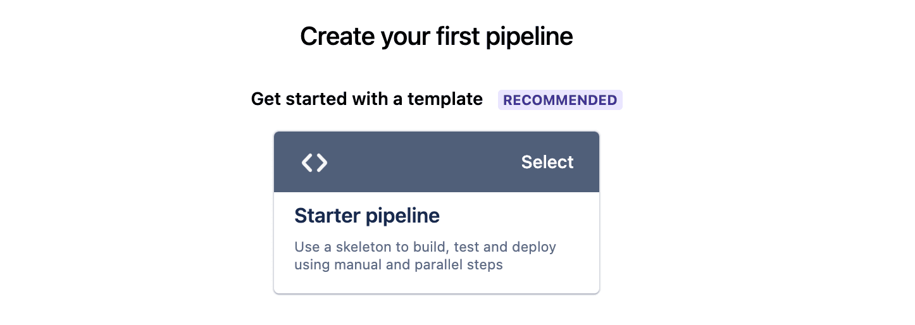Click the word 'Starter' in the card title
Screen dimensions: 915x325
click(325, 216)
